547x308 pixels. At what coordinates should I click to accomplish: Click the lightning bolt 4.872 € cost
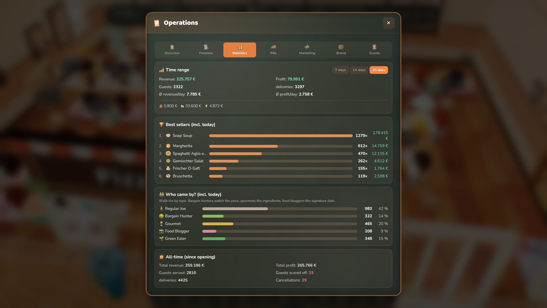pyautogui.click(x=214, y=106)
